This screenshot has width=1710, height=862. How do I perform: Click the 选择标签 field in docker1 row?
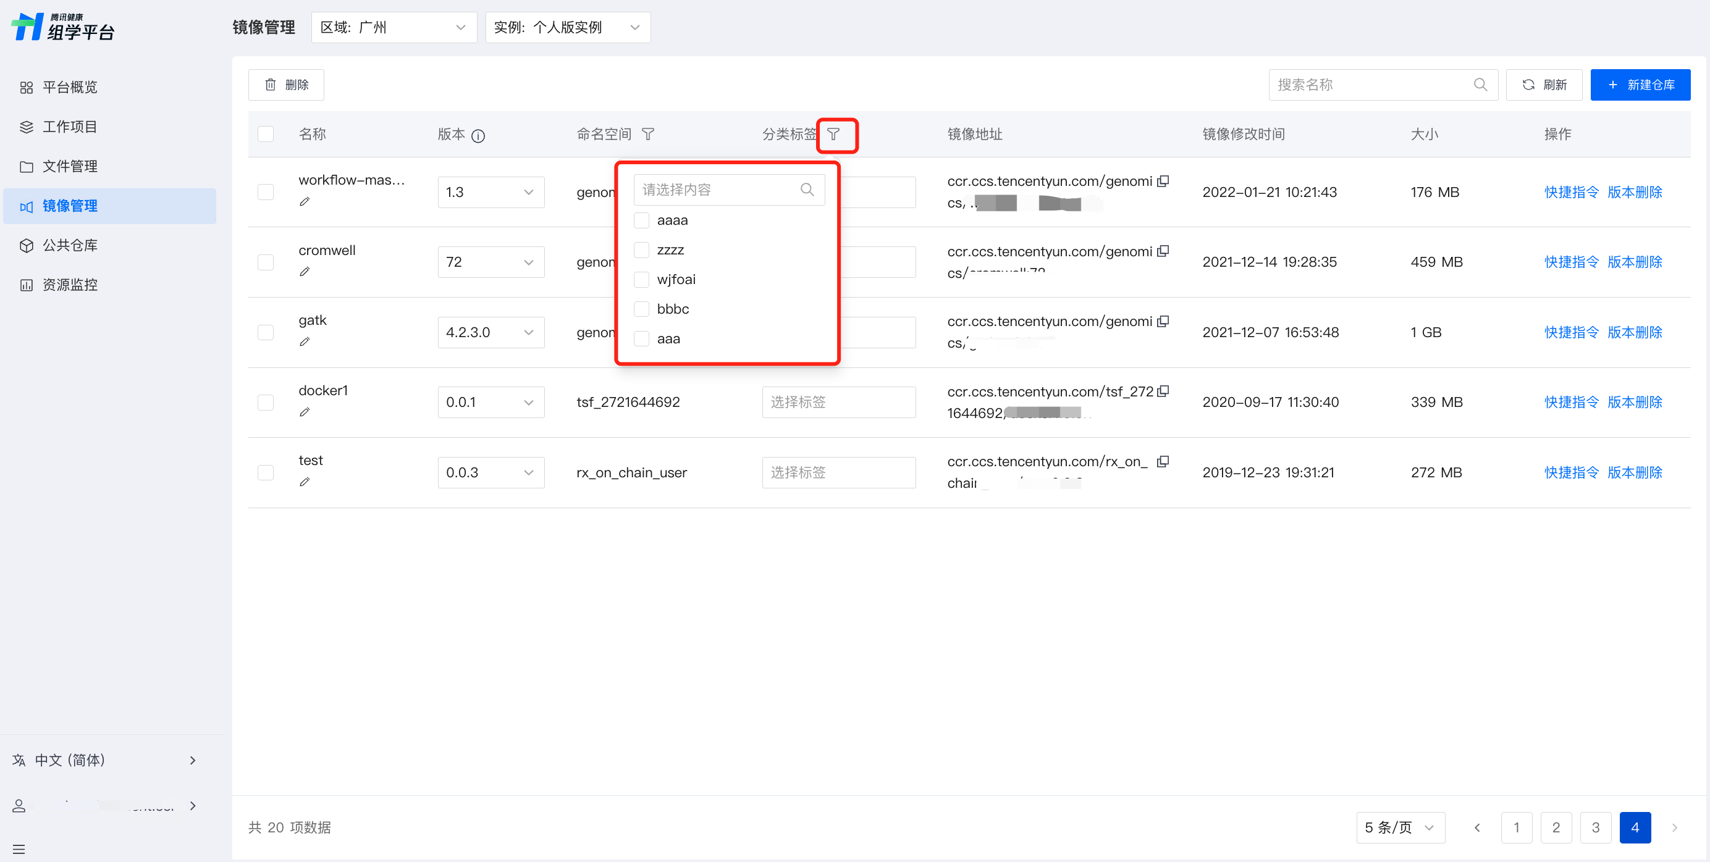(x=838, y=402)
